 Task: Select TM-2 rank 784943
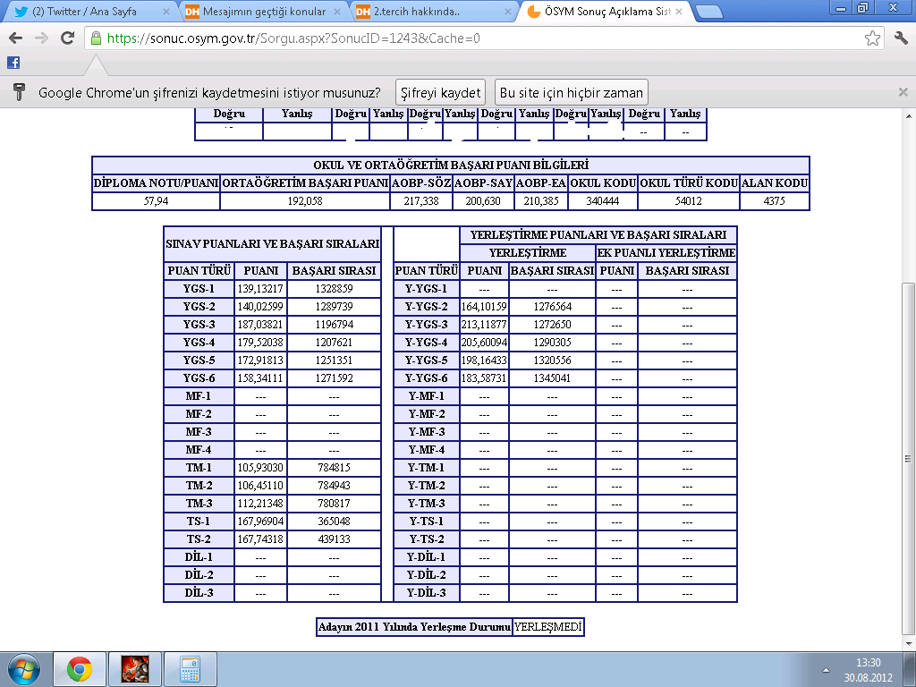coord(335,486)
